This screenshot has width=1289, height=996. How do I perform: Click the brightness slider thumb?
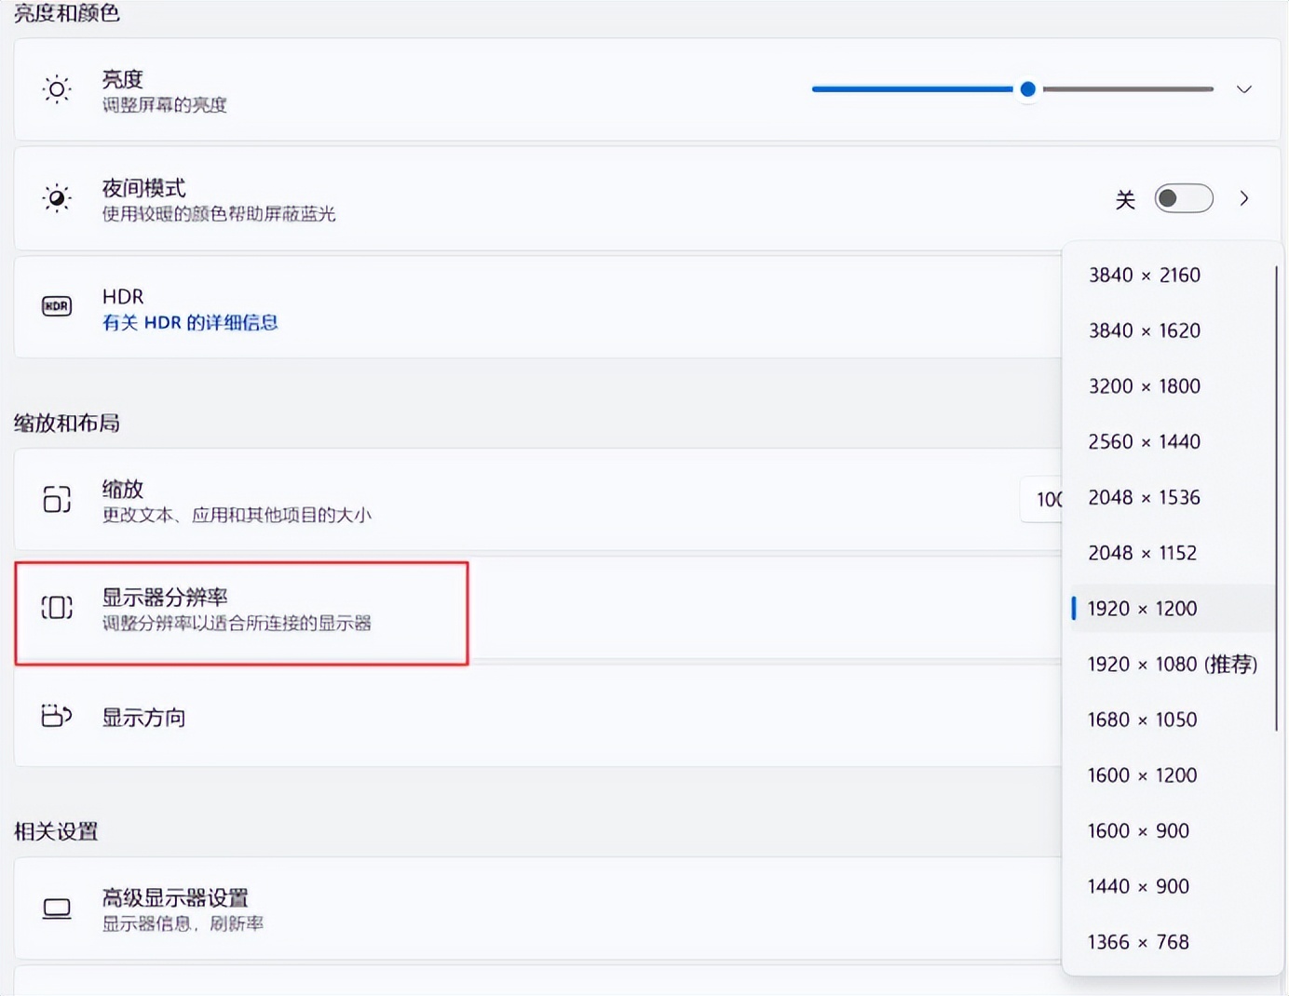(1028, 89)
